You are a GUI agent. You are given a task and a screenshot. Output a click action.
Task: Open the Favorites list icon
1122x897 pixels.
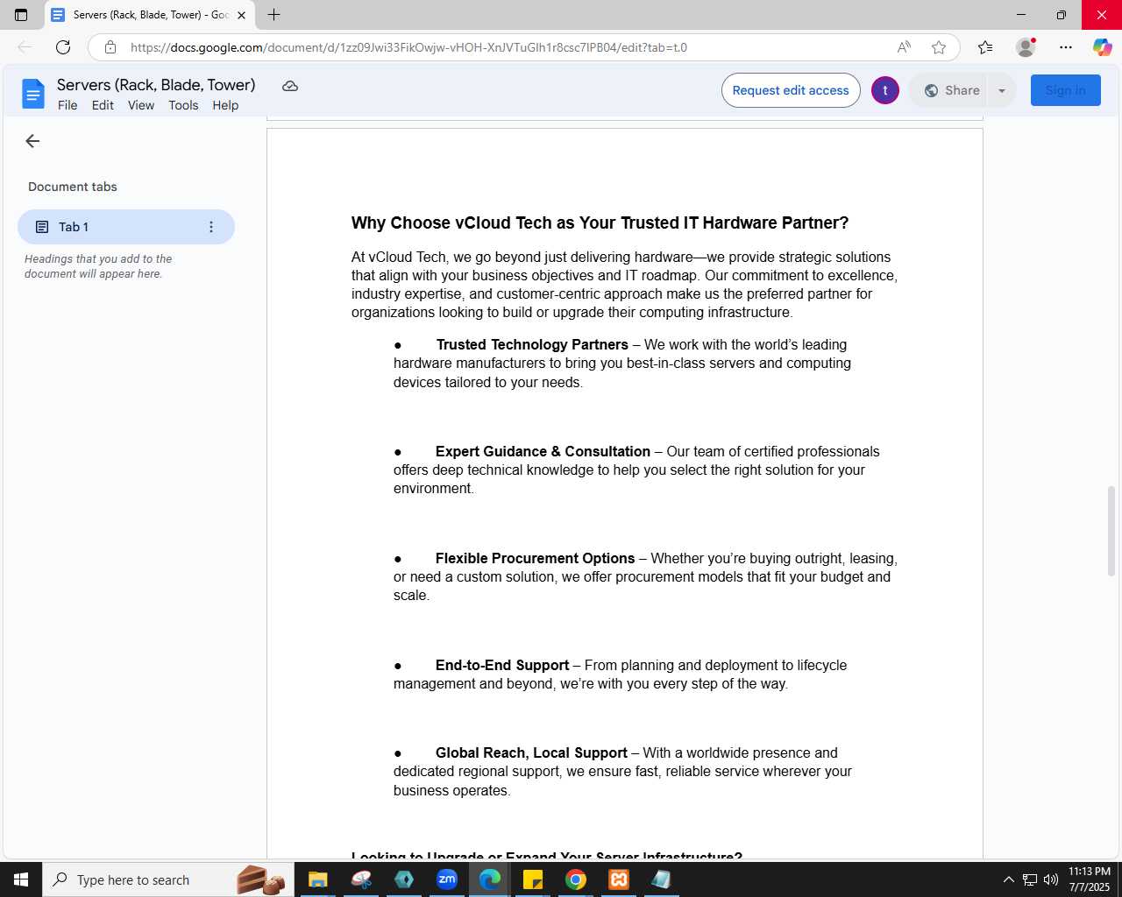[x=985, y=47]
